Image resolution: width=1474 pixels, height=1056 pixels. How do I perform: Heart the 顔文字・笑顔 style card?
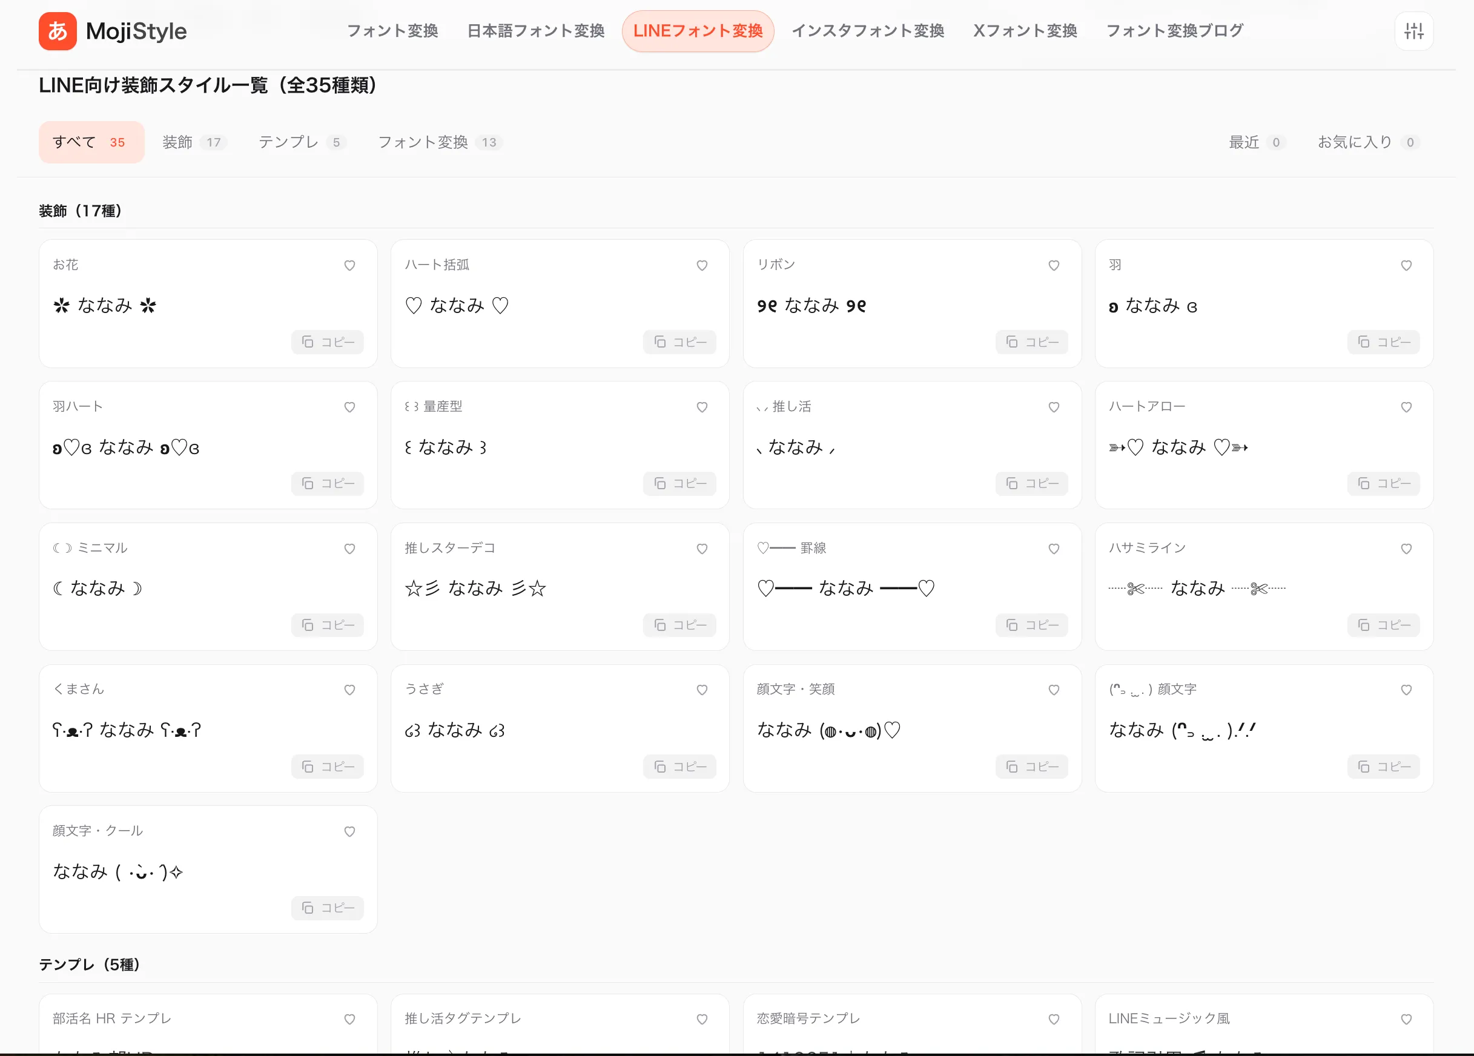1054,690
